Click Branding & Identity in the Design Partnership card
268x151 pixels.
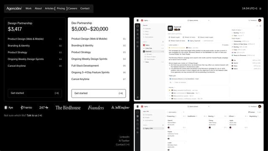18,45
